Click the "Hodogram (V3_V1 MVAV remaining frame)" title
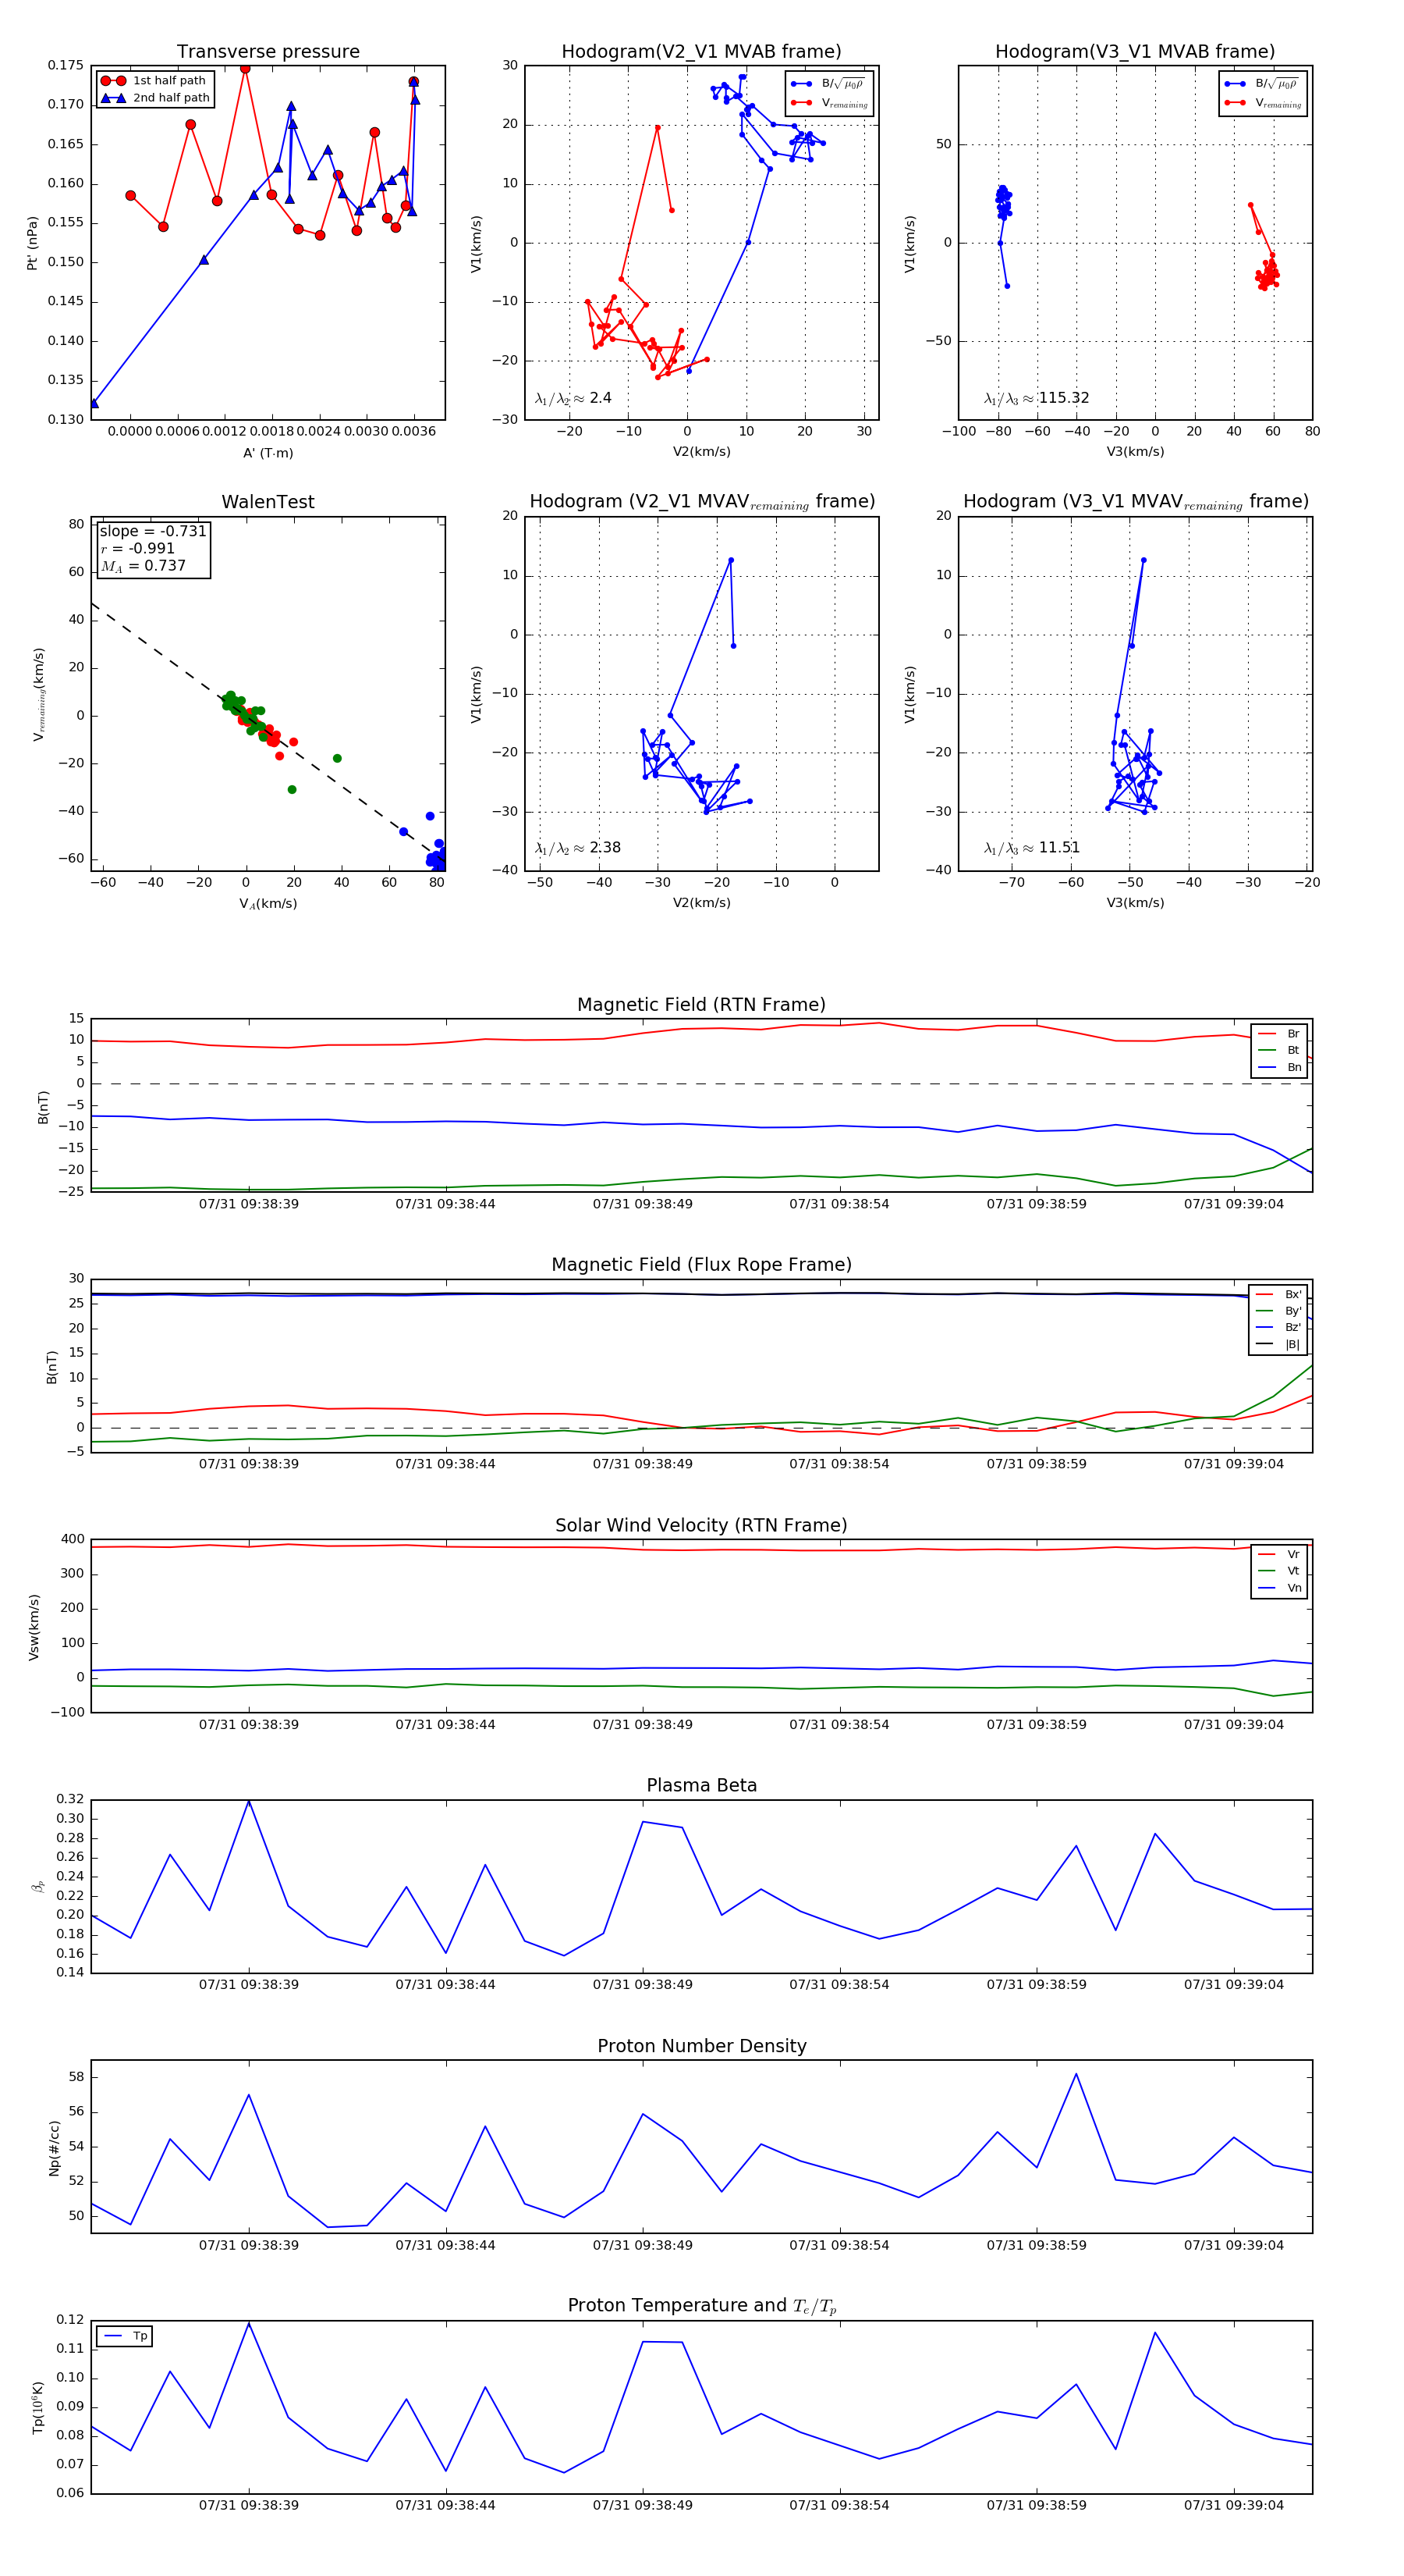 tap(1135, 502)
